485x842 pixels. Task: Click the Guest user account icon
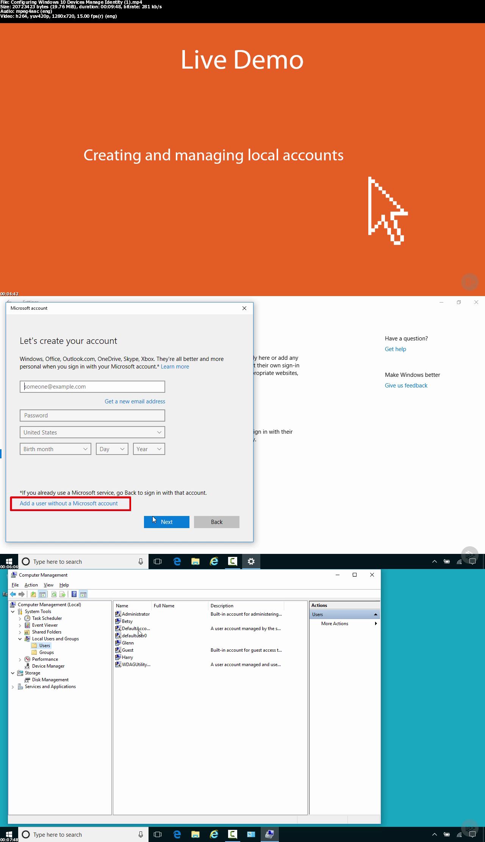tap(118, 650)
